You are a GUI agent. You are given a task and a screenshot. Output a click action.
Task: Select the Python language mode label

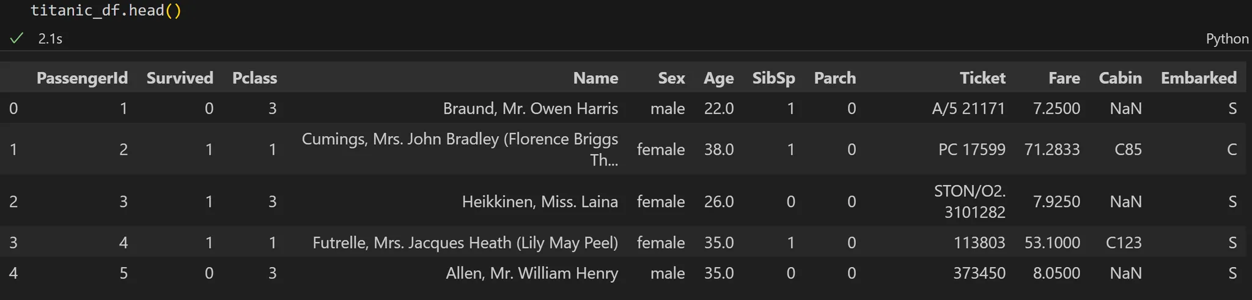[x=1227, y=39]
